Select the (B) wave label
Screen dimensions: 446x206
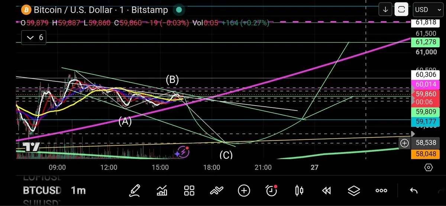[172, 79]
